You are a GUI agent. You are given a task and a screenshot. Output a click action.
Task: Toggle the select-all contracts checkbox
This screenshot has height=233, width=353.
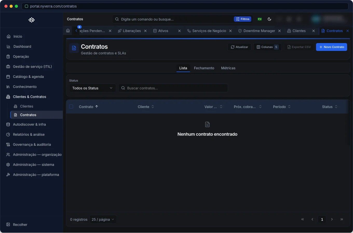(x=71, y=107)
